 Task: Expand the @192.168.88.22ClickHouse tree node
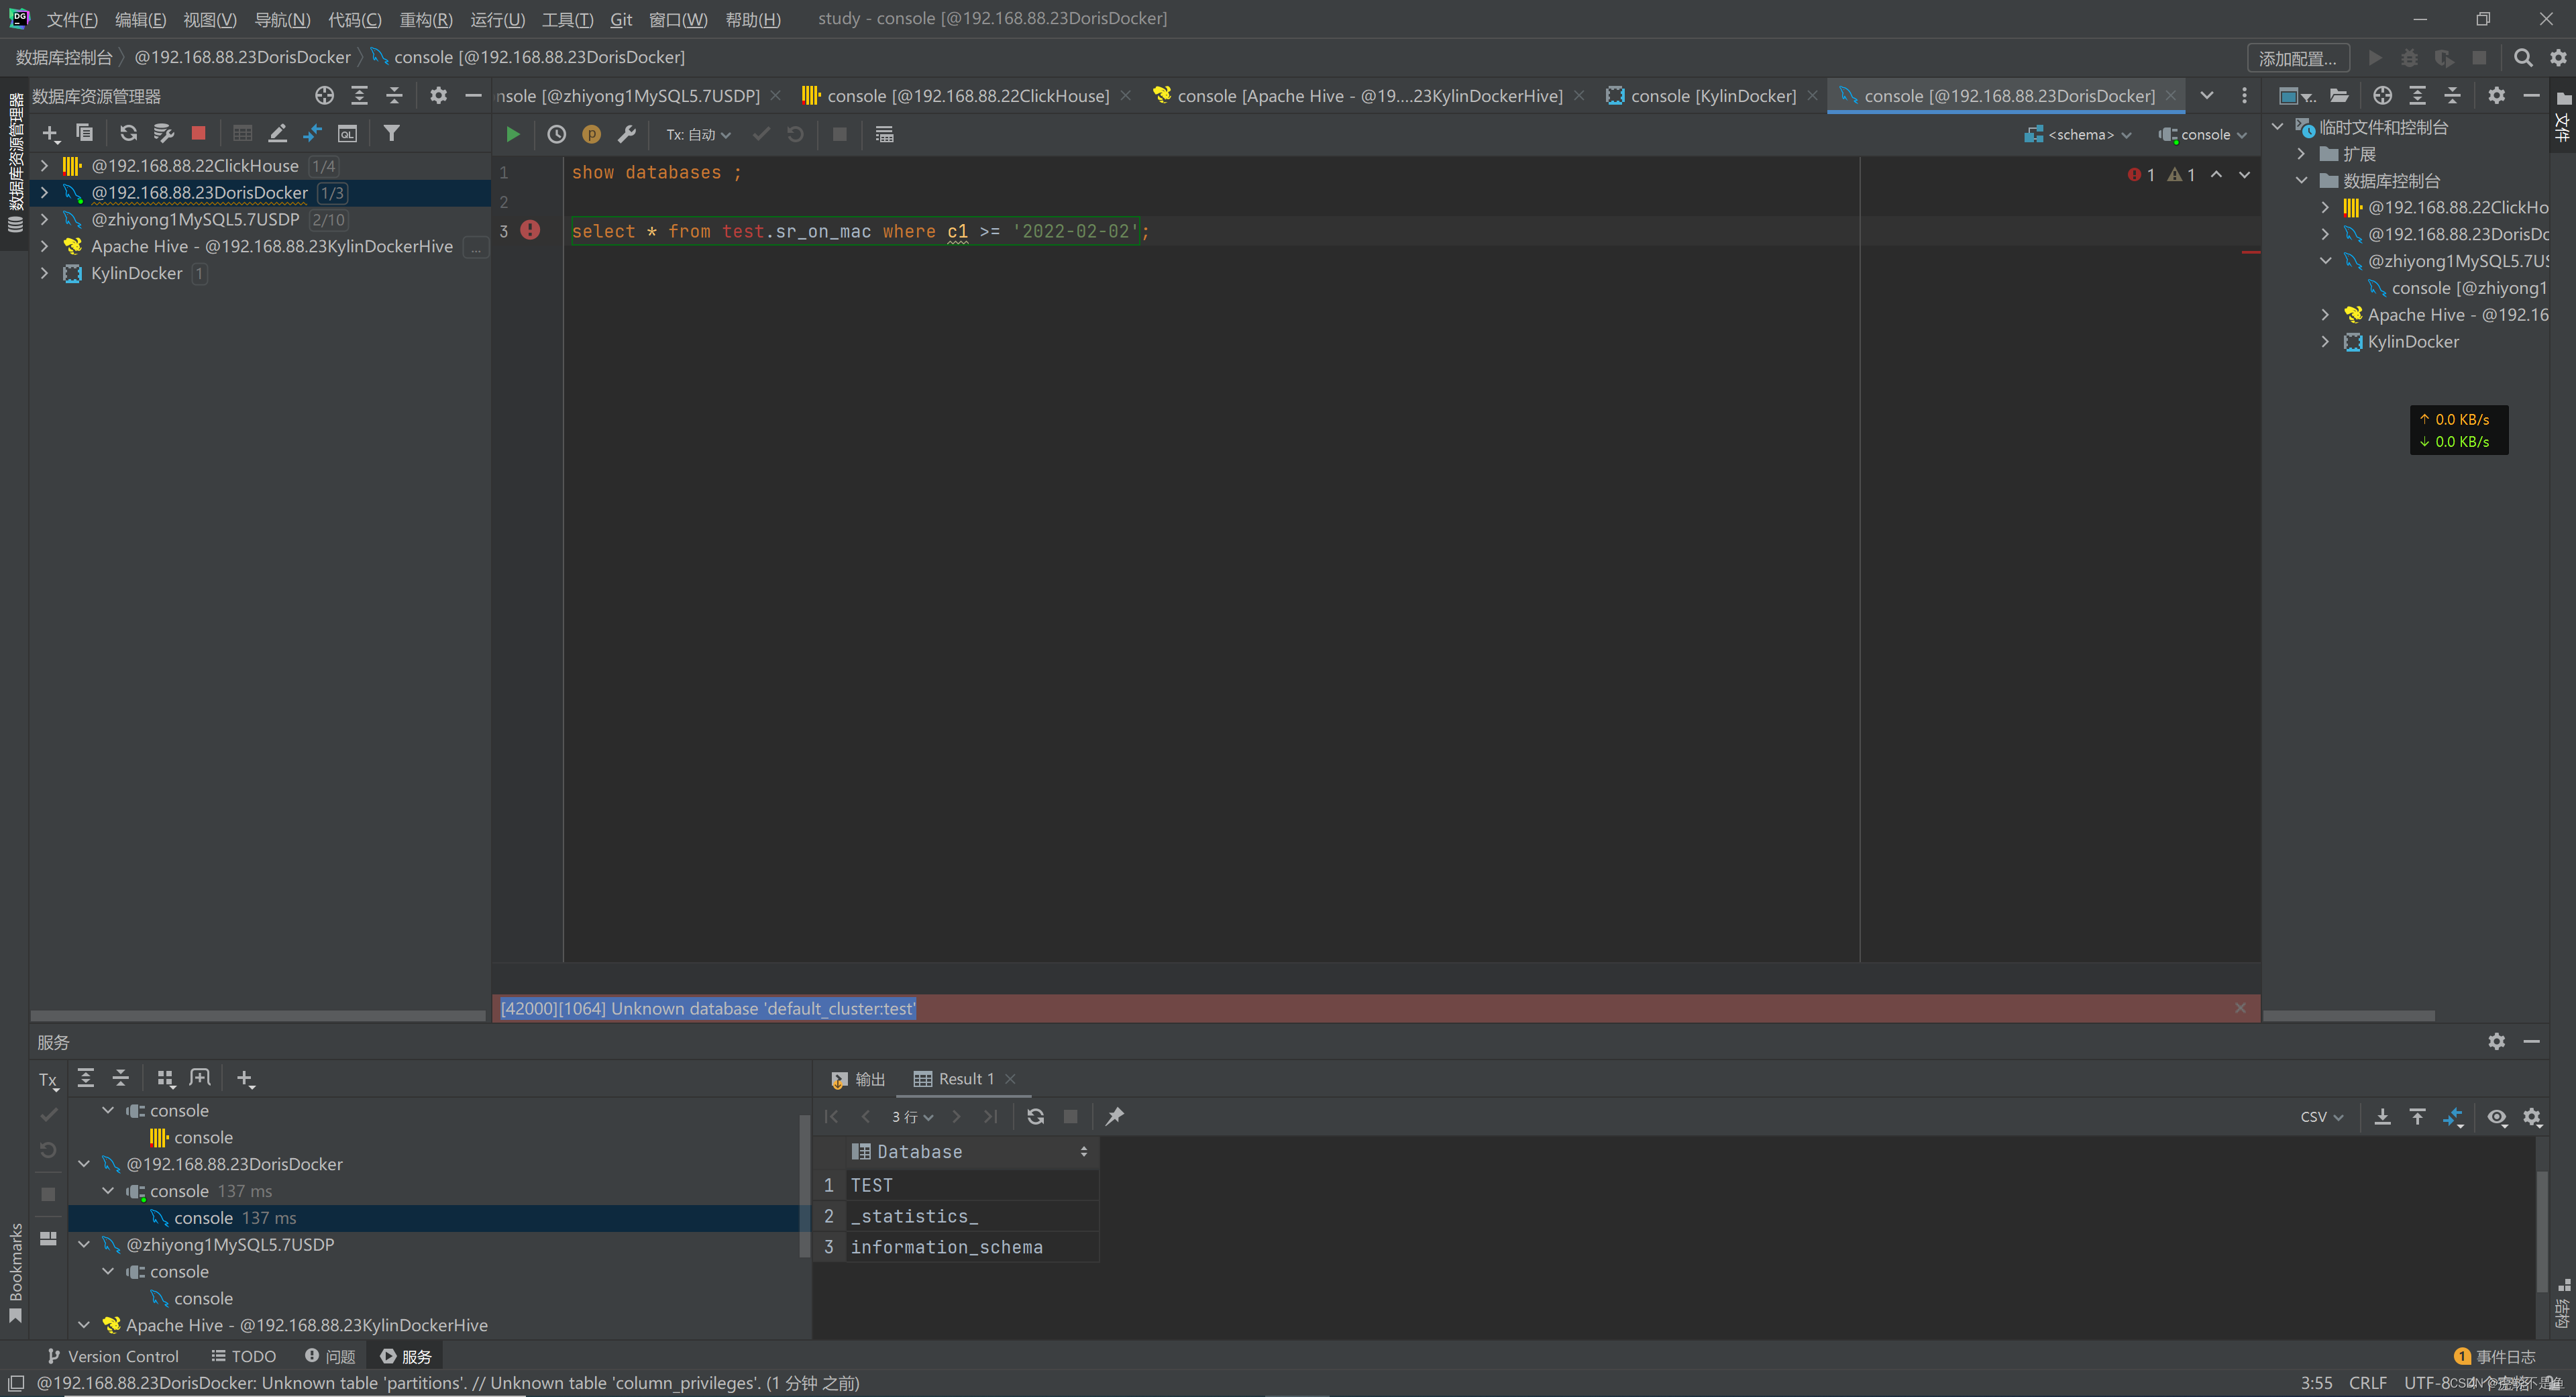point(44,166)
